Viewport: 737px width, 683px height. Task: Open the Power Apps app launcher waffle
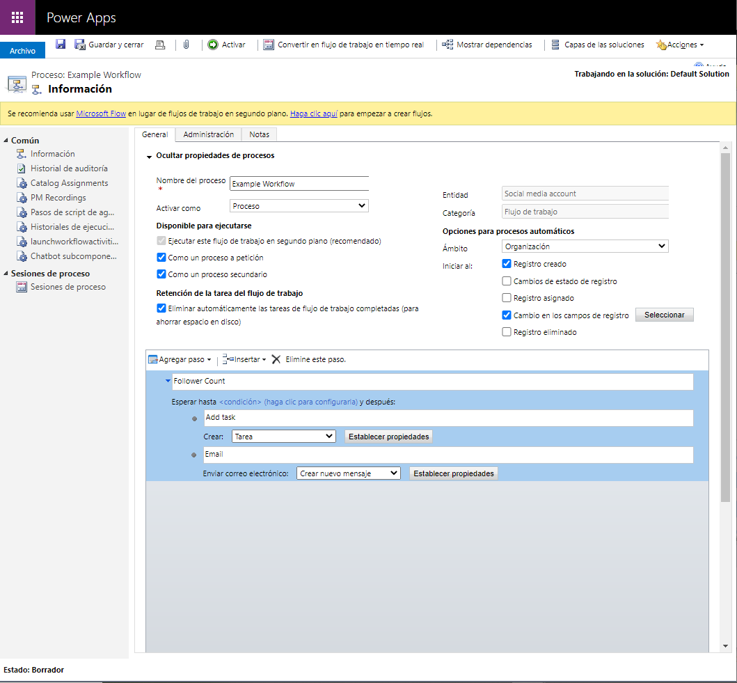[x=17, y=17]
